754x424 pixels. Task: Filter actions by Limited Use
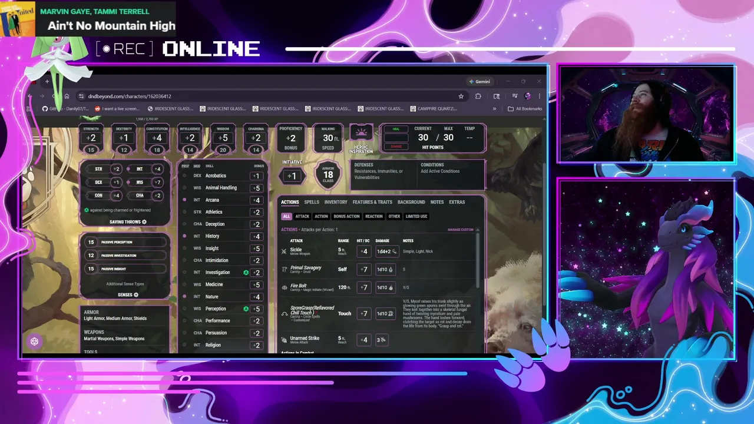416,216
